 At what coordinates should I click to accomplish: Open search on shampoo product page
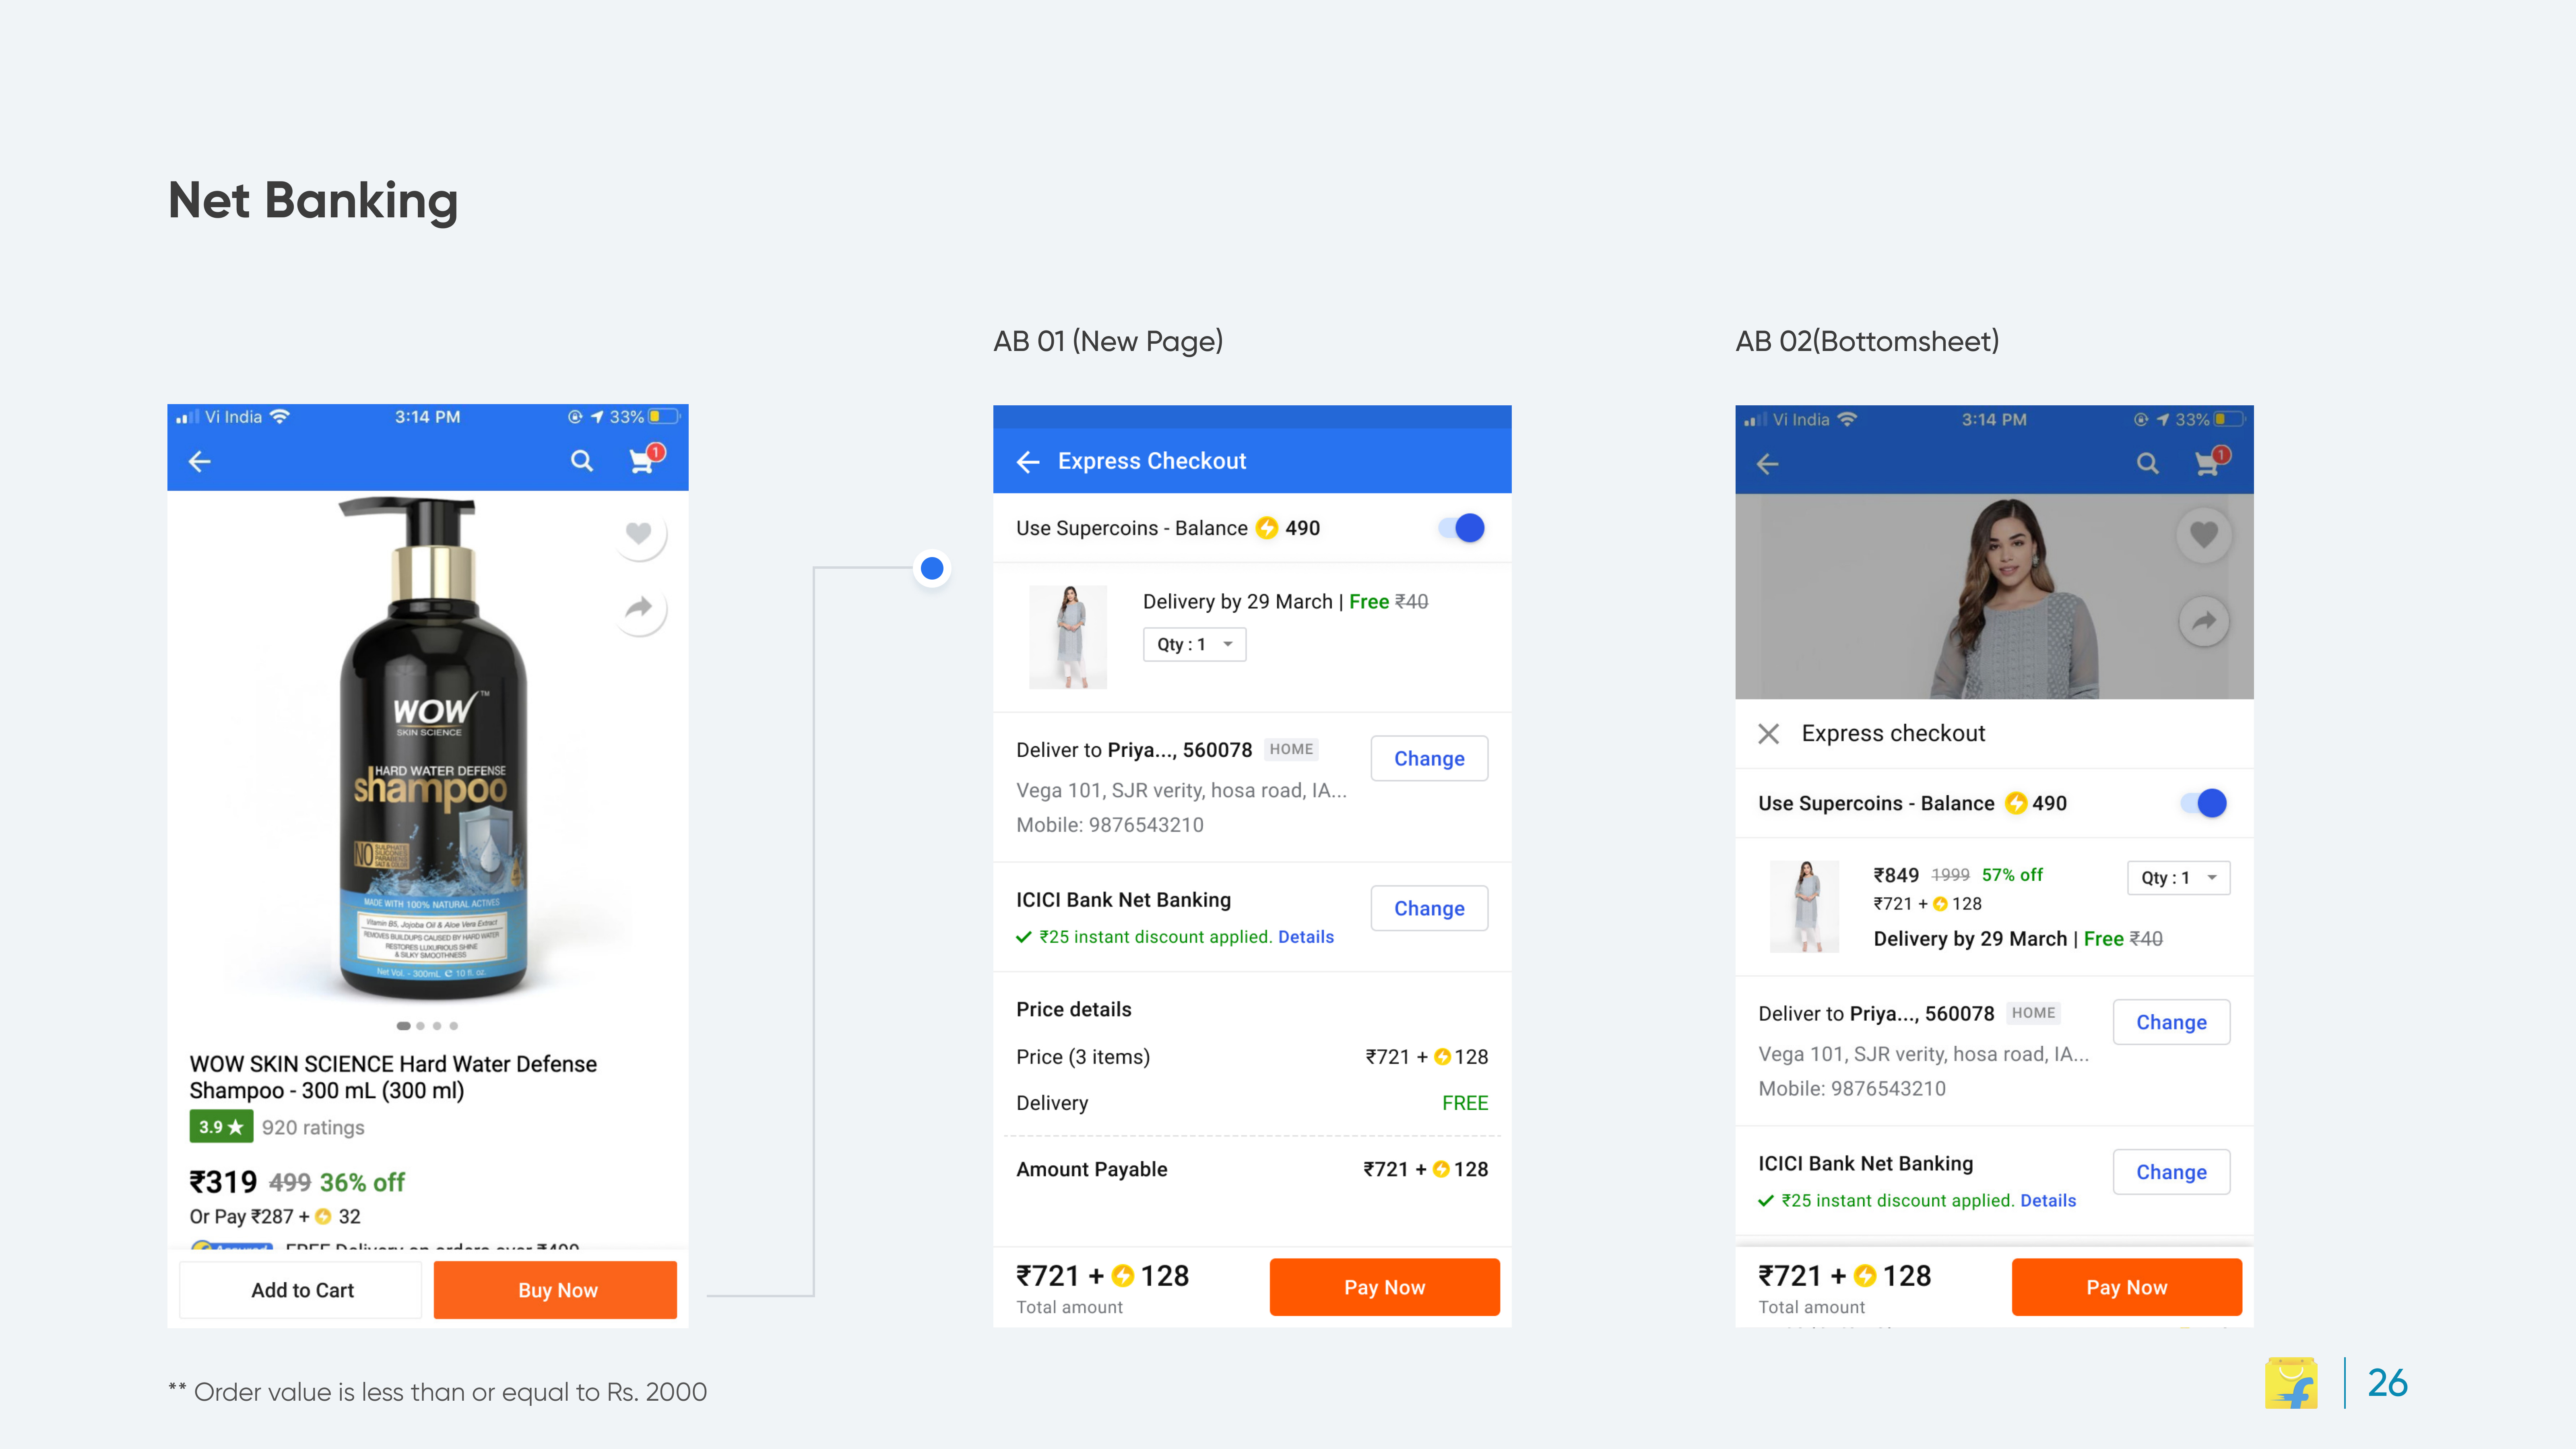(582, 461)
